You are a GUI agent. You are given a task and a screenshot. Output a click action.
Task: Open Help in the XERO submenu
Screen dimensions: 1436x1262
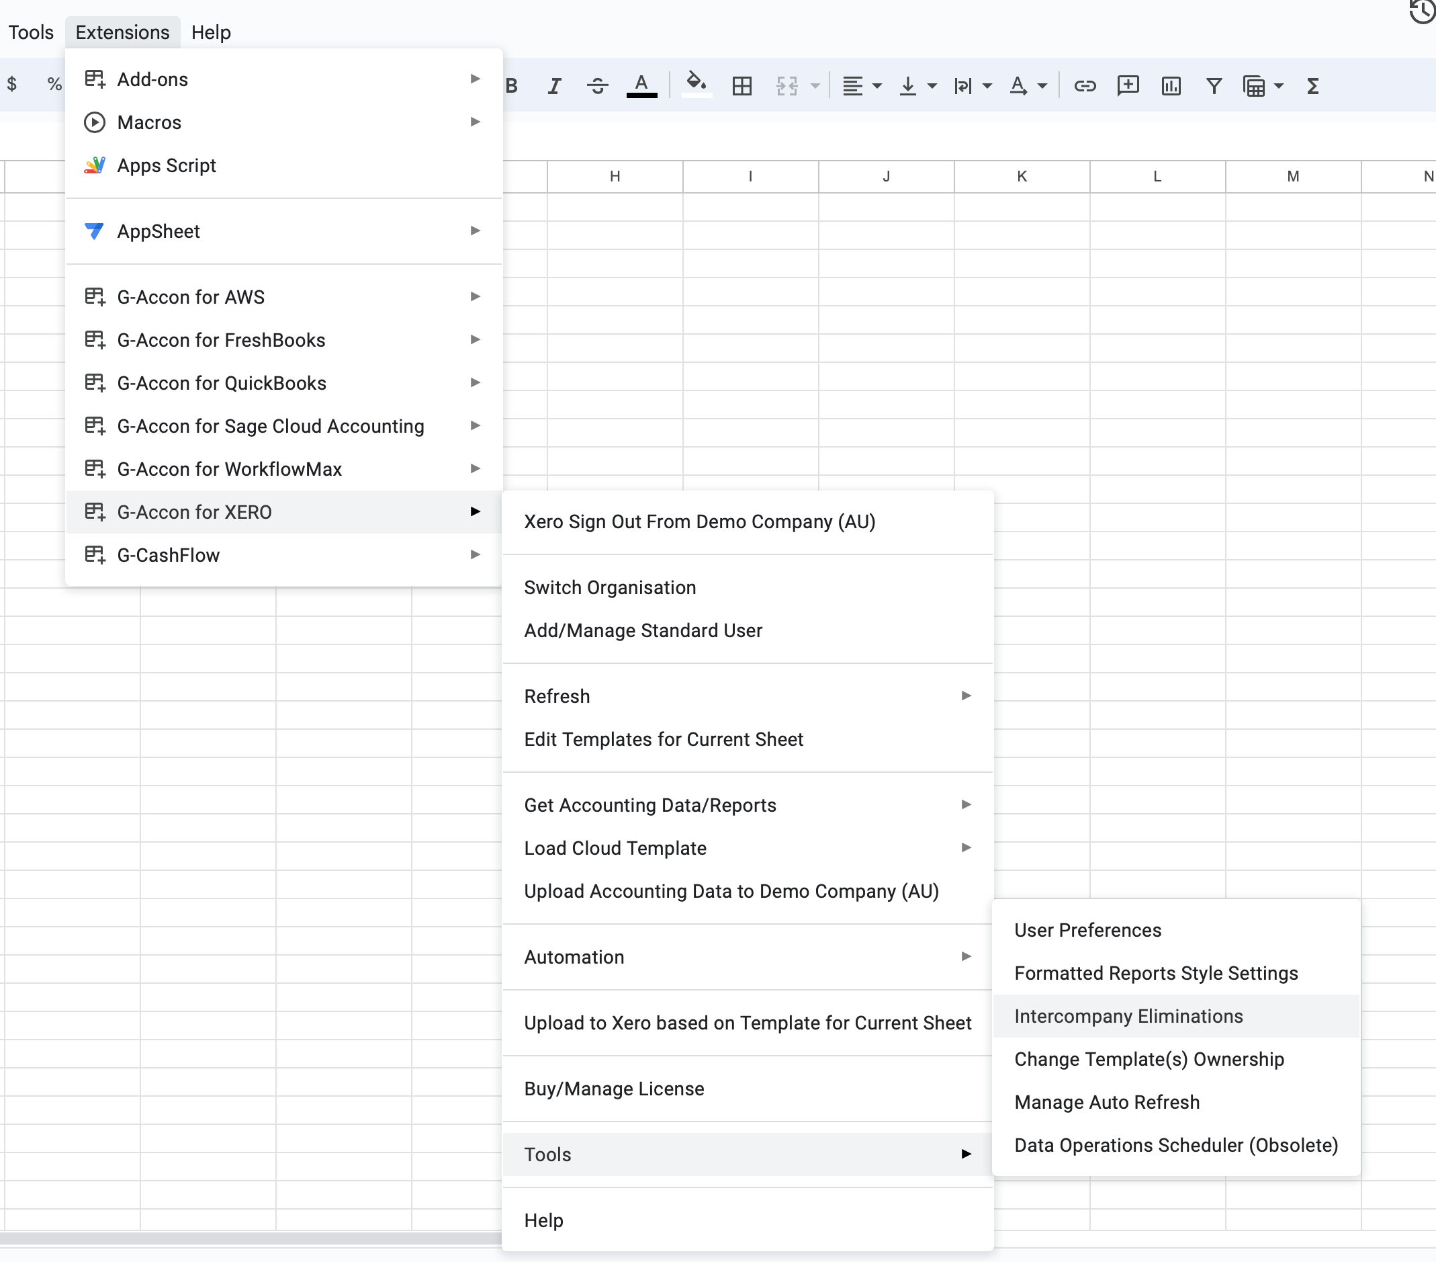click(748, 1220)
